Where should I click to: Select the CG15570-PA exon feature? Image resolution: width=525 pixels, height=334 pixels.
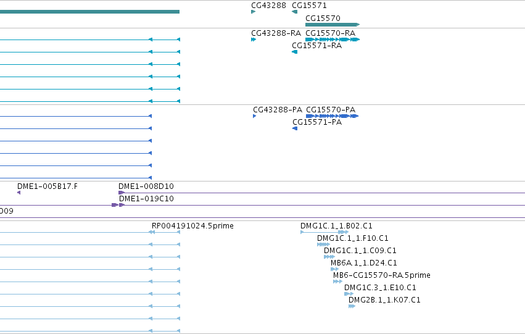[332, 116]
